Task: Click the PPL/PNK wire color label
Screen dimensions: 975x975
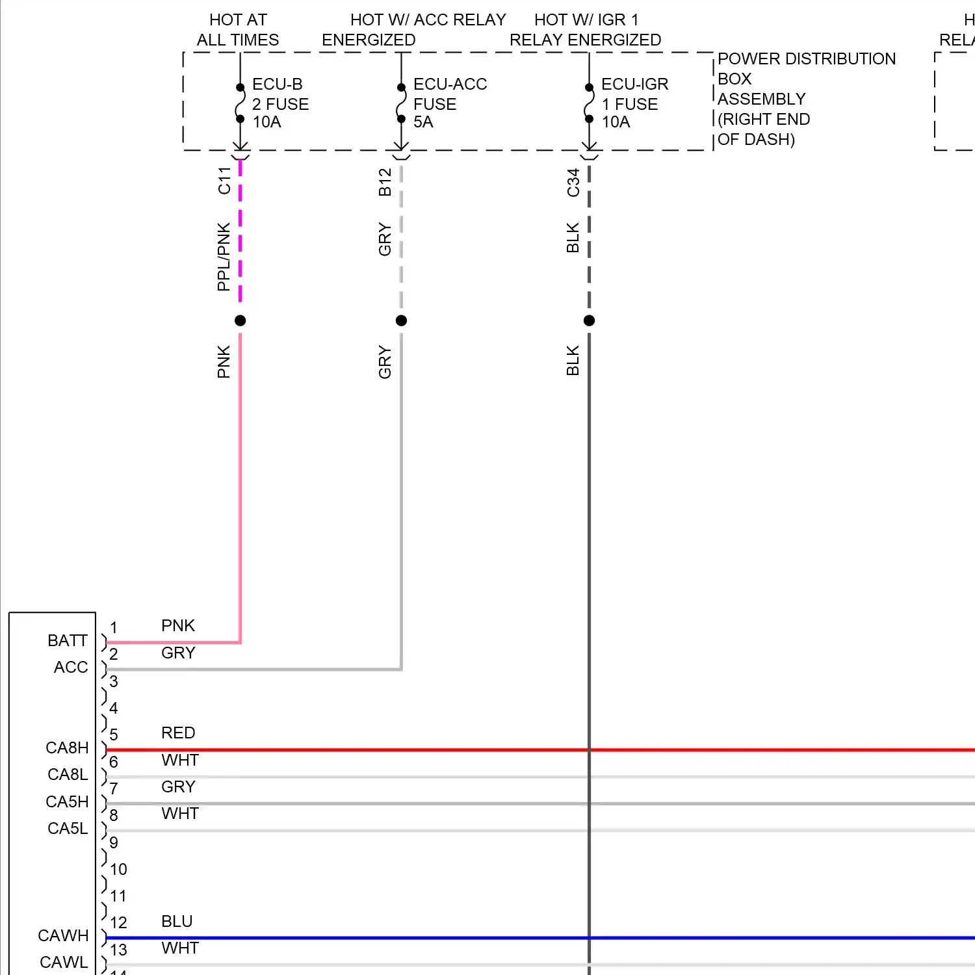Action: click(x=224, y=257)
